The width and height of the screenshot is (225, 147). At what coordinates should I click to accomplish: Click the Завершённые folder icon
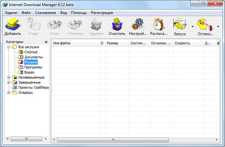[x=15, y=82]
